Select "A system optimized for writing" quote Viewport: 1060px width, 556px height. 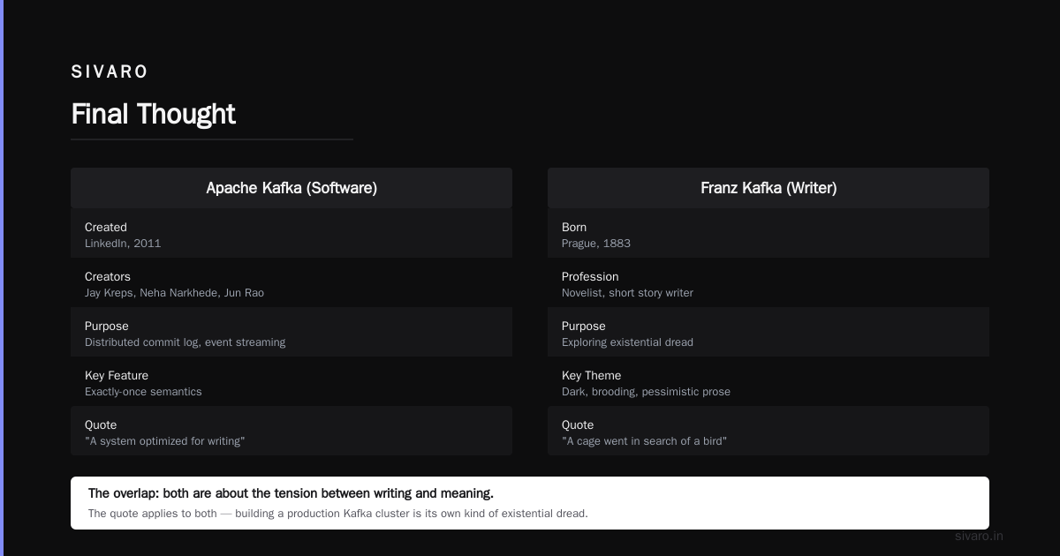coord(165,440)
